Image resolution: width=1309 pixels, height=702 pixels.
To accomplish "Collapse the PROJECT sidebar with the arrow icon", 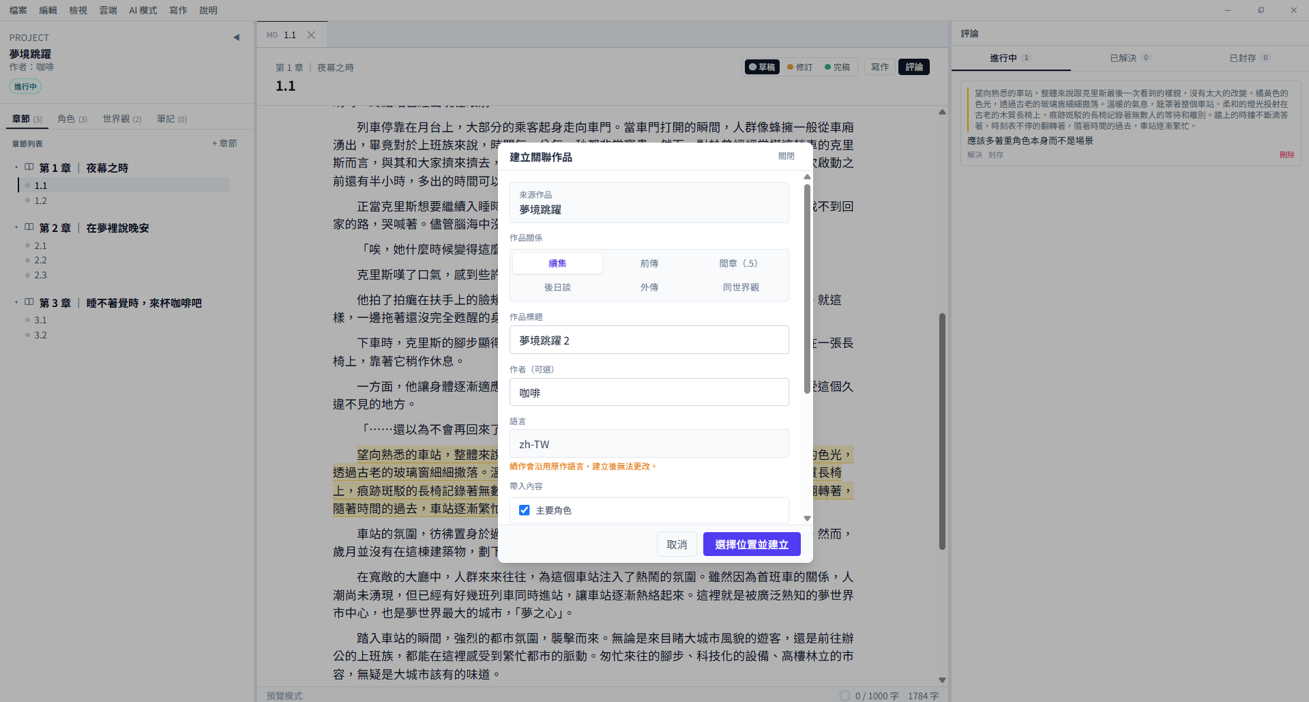I will [236, 38].
